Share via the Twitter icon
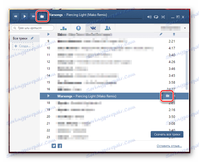The width and height of the screenshot is (199, 162). (x=54, y=146)
